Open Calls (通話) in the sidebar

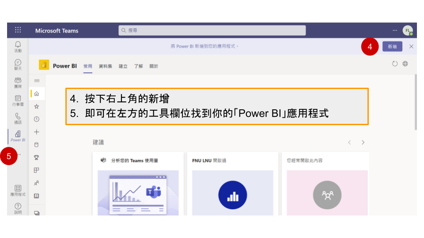(x=18, y=119)
